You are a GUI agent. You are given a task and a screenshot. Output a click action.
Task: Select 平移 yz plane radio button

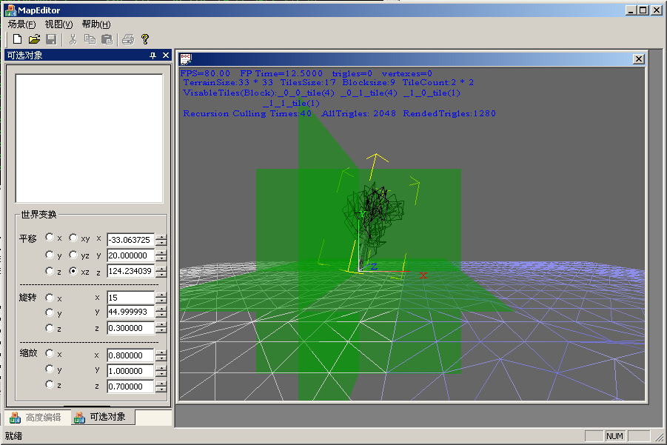tap(73, 255)
